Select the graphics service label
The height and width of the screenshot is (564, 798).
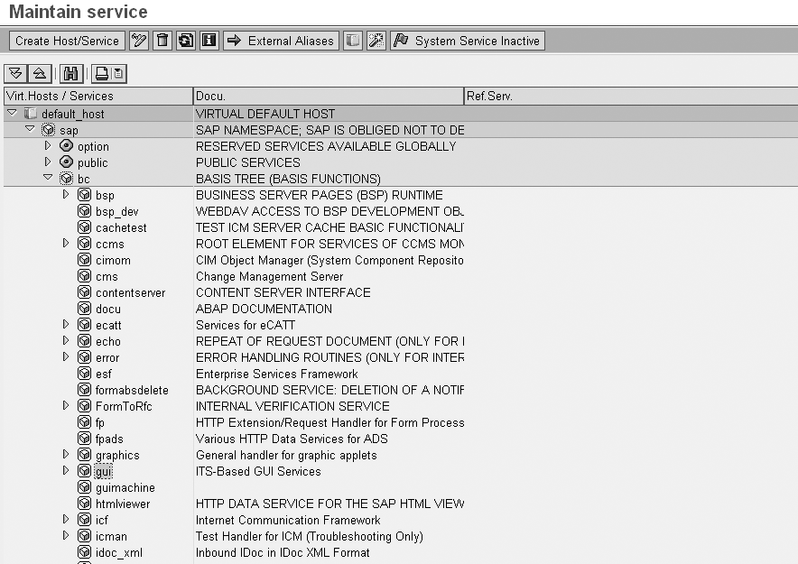(117, 456)
